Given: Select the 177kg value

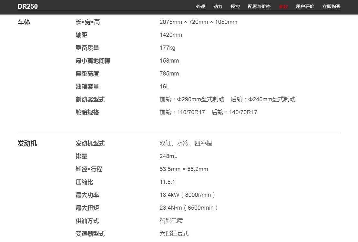Looking at the screenshot, I should (x=167, y=48).
